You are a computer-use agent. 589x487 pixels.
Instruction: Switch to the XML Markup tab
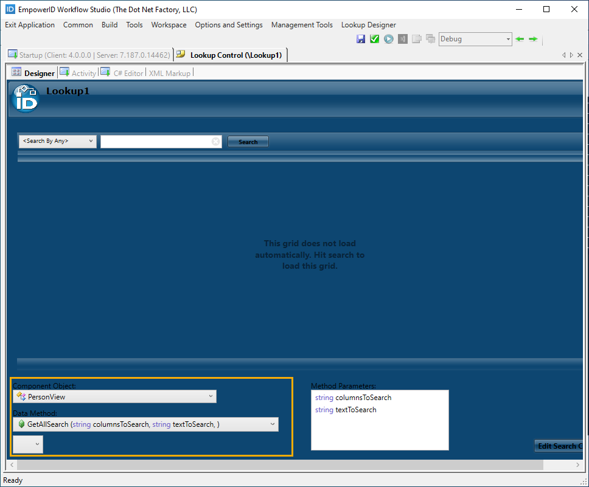tap(170, 72)
